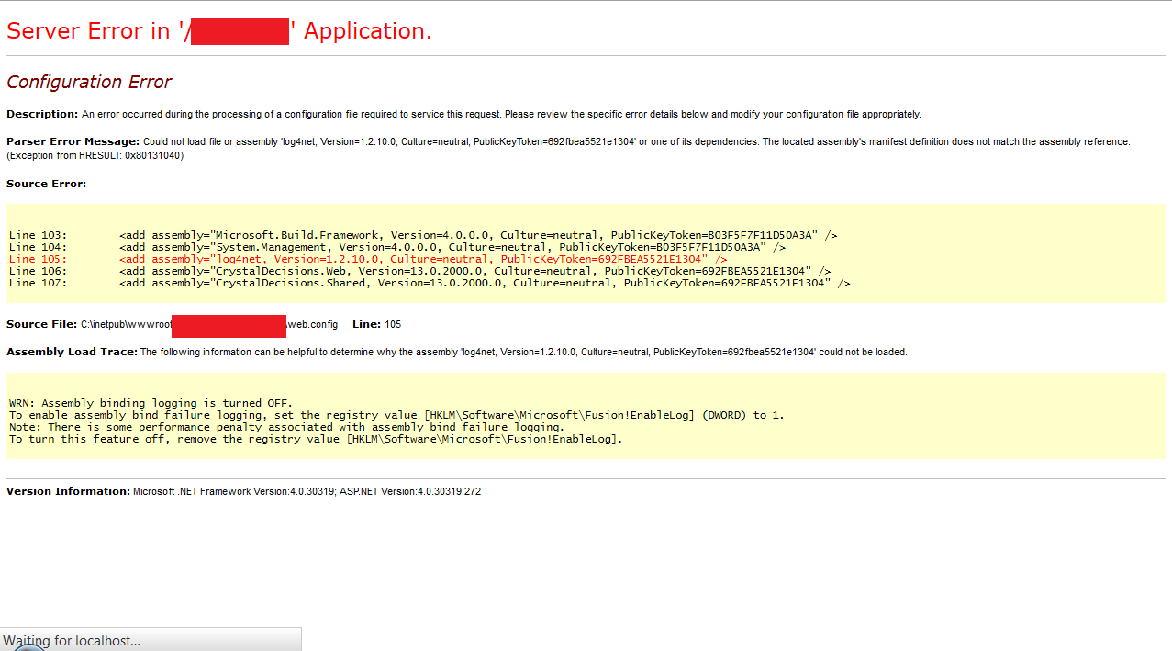This screenshot has height=651, width=1172.
Task: Click the 'To enable assembly bind failure logging' line
Action: tap(396, 415)
